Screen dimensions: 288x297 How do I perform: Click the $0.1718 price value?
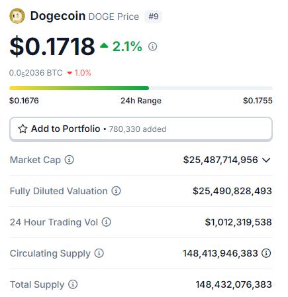(52, 46)
